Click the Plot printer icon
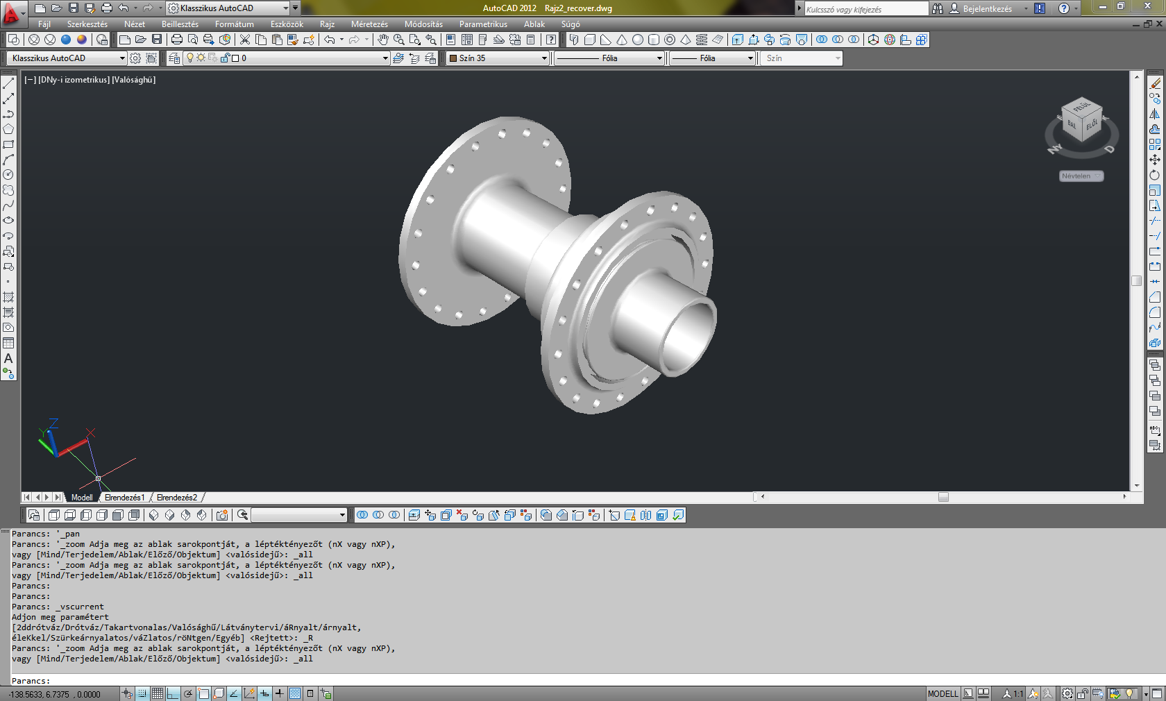This screenshot has width=1166, height=701. tap(177, 40)
